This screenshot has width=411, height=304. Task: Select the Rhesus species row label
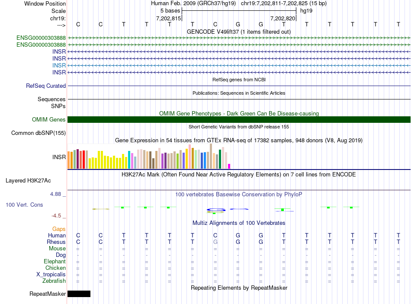pos(56,242)
